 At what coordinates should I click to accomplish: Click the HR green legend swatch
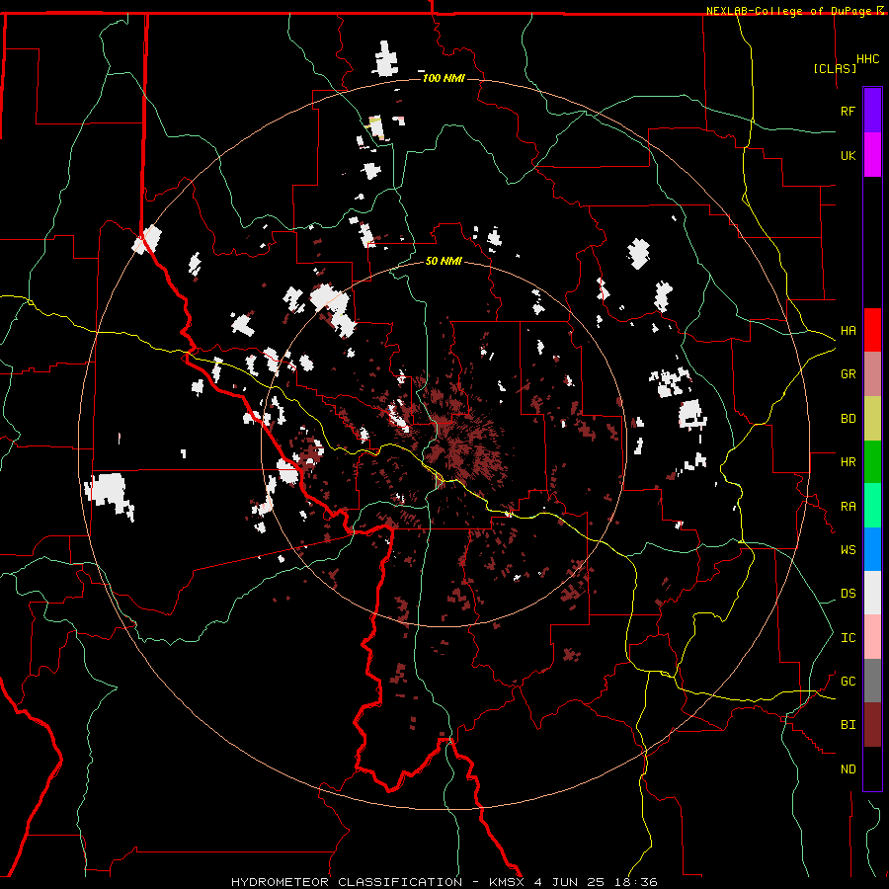(872, 462)
